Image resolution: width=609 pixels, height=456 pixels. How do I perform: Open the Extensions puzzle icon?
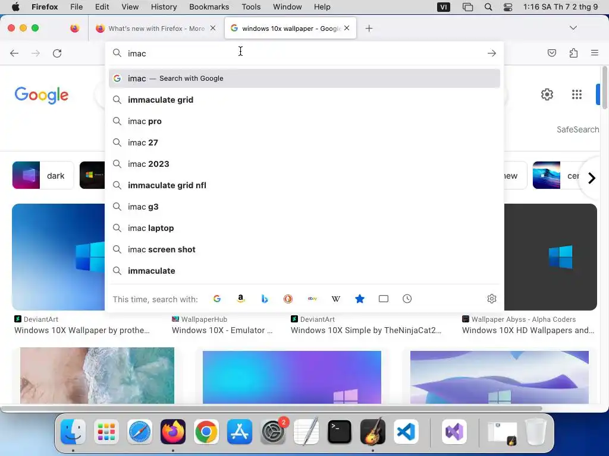pos(573,53)
